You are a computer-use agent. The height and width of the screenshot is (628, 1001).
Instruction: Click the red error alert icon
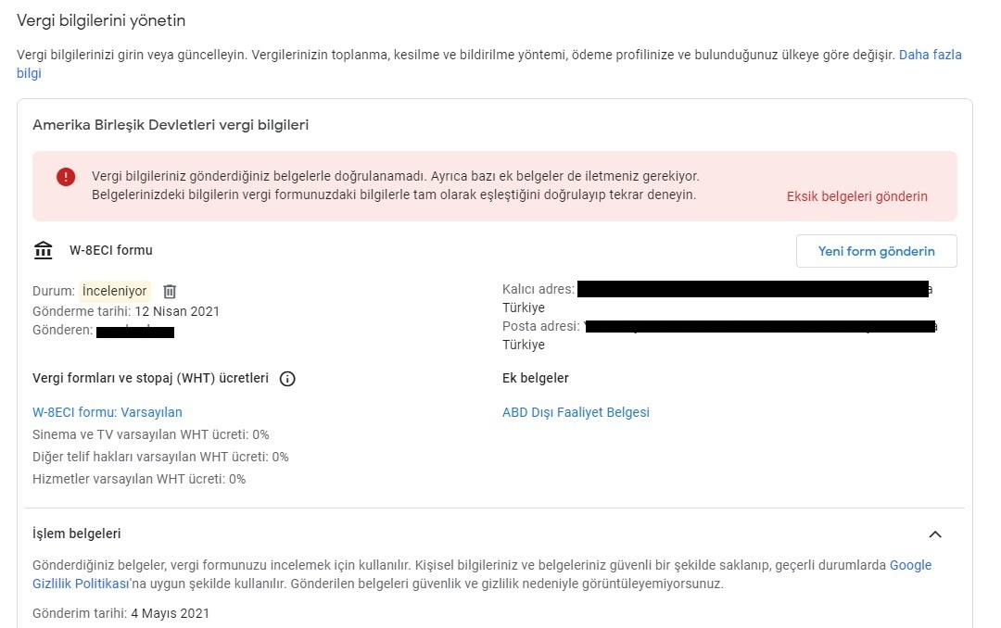pos(66,177)
